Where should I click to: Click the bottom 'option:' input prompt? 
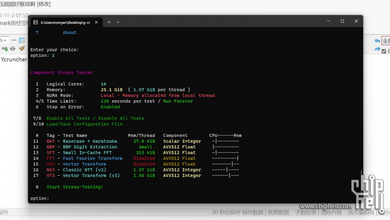(x=39, y=199)
